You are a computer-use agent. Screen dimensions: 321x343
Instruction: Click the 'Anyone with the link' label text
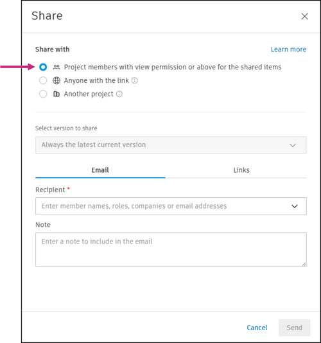tap(96, 80)
